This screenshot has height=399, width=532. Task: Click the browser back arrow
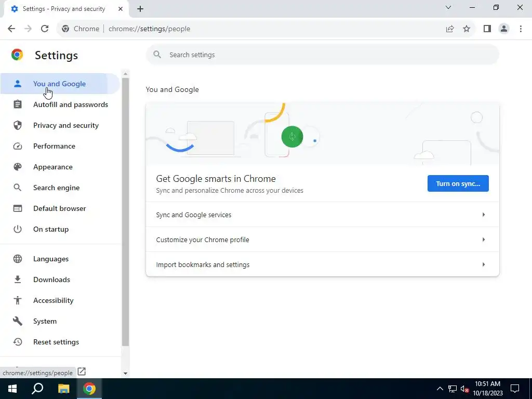[11, 29]
